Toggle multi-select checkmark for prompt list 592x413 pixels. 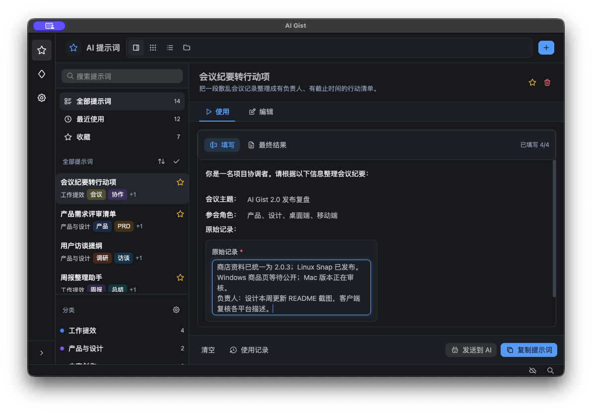tap(176, 161)
